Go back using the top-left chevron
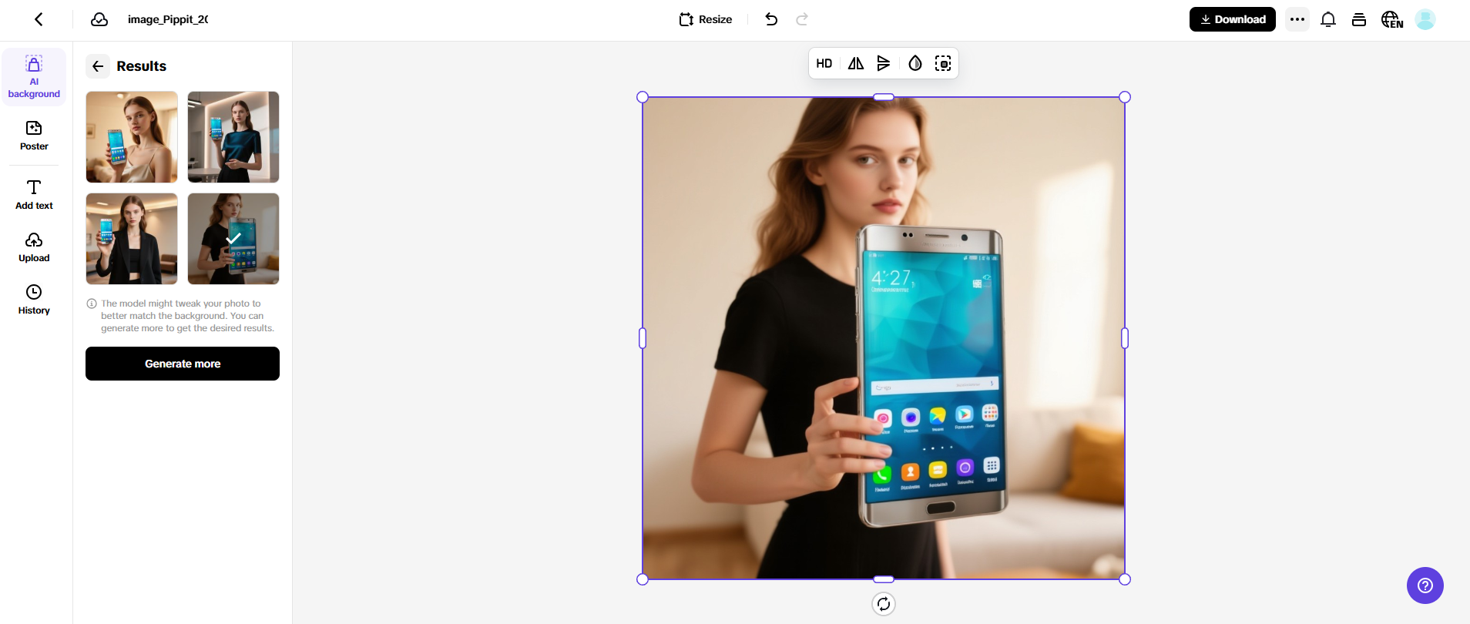 pyautogui.click(x=39, y=19)
